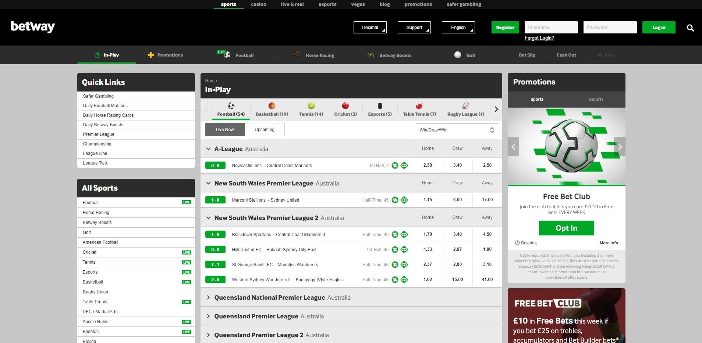Open the Decimal odds format dropdown

pyautogui.click(x=370, y=27)
